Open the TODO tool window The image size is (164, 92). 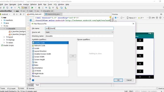click(21, 88)
